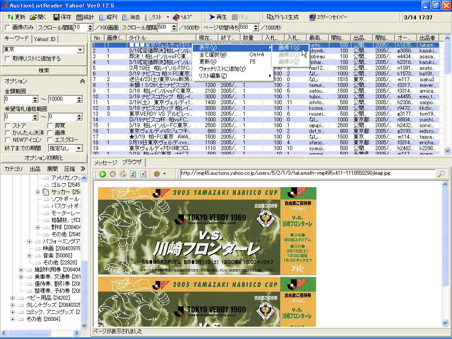Show more category tabs with the » chevron
452x339 pixels.
[83, 169]
